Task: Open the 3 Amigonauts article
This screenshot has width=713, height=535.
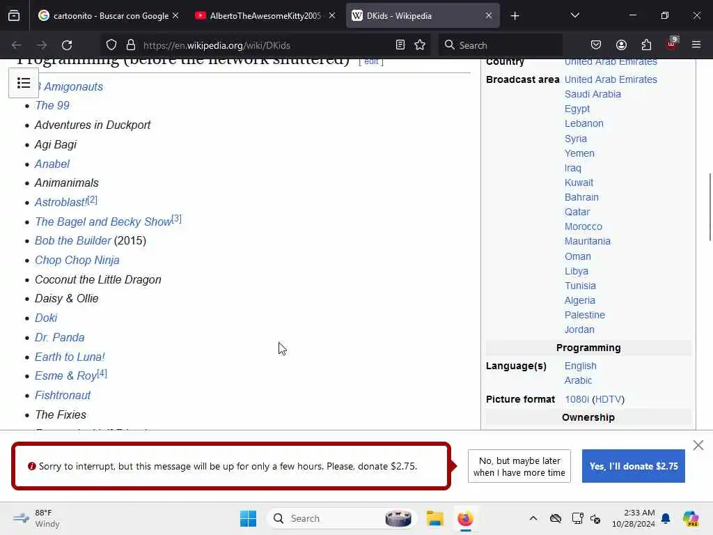Action: click(69, 86)
